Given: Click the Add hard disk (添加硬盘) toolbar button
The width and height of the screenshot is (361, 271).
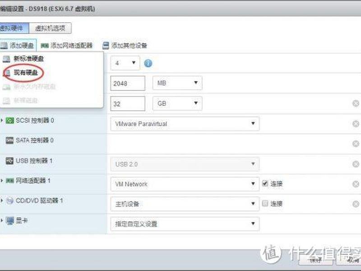Looking at the screenshot, I should tap(18, 46).
